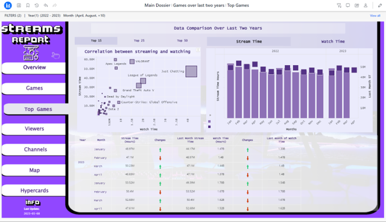The width and height of the screenshot is (386, 222).
Task: Select the Top Games page
Action: 36,109
